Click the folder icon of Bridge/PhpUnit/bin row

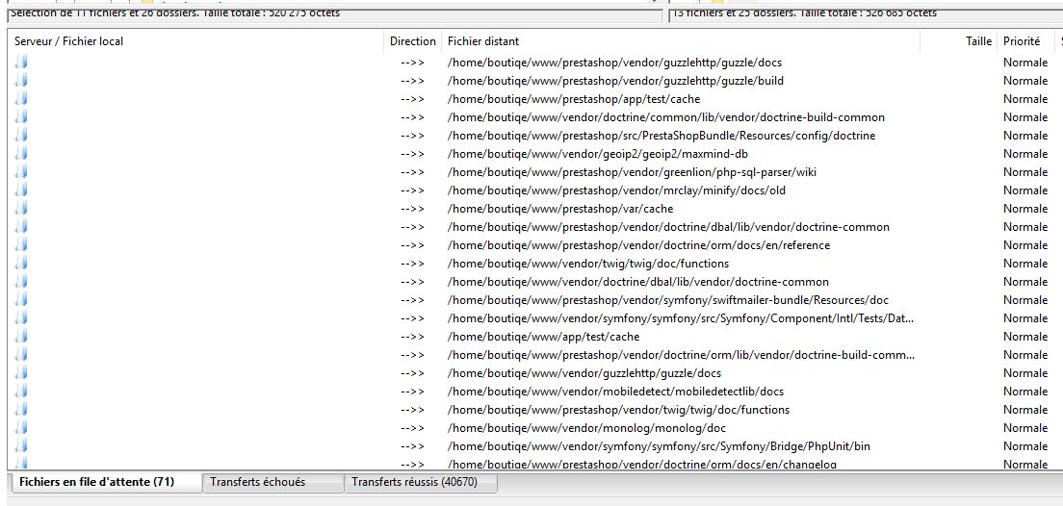click(x=21, y=446)
